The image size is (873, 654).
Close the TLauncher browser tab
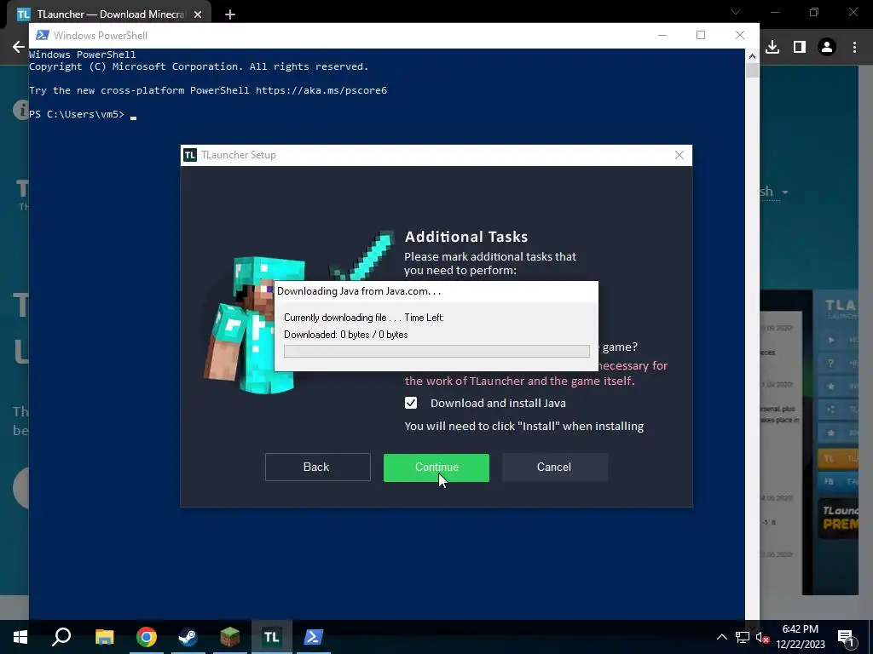tap(198, 14)
